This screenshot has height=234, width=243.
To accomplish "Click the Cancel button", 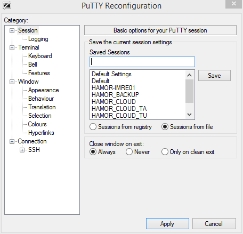I will [x=214, y=224].
